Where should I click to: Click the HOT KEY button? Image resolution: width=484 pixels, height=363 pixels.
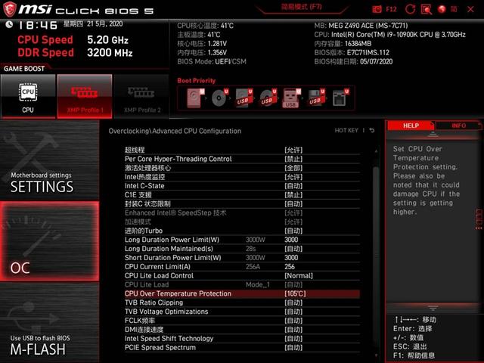tap(346, 131)
